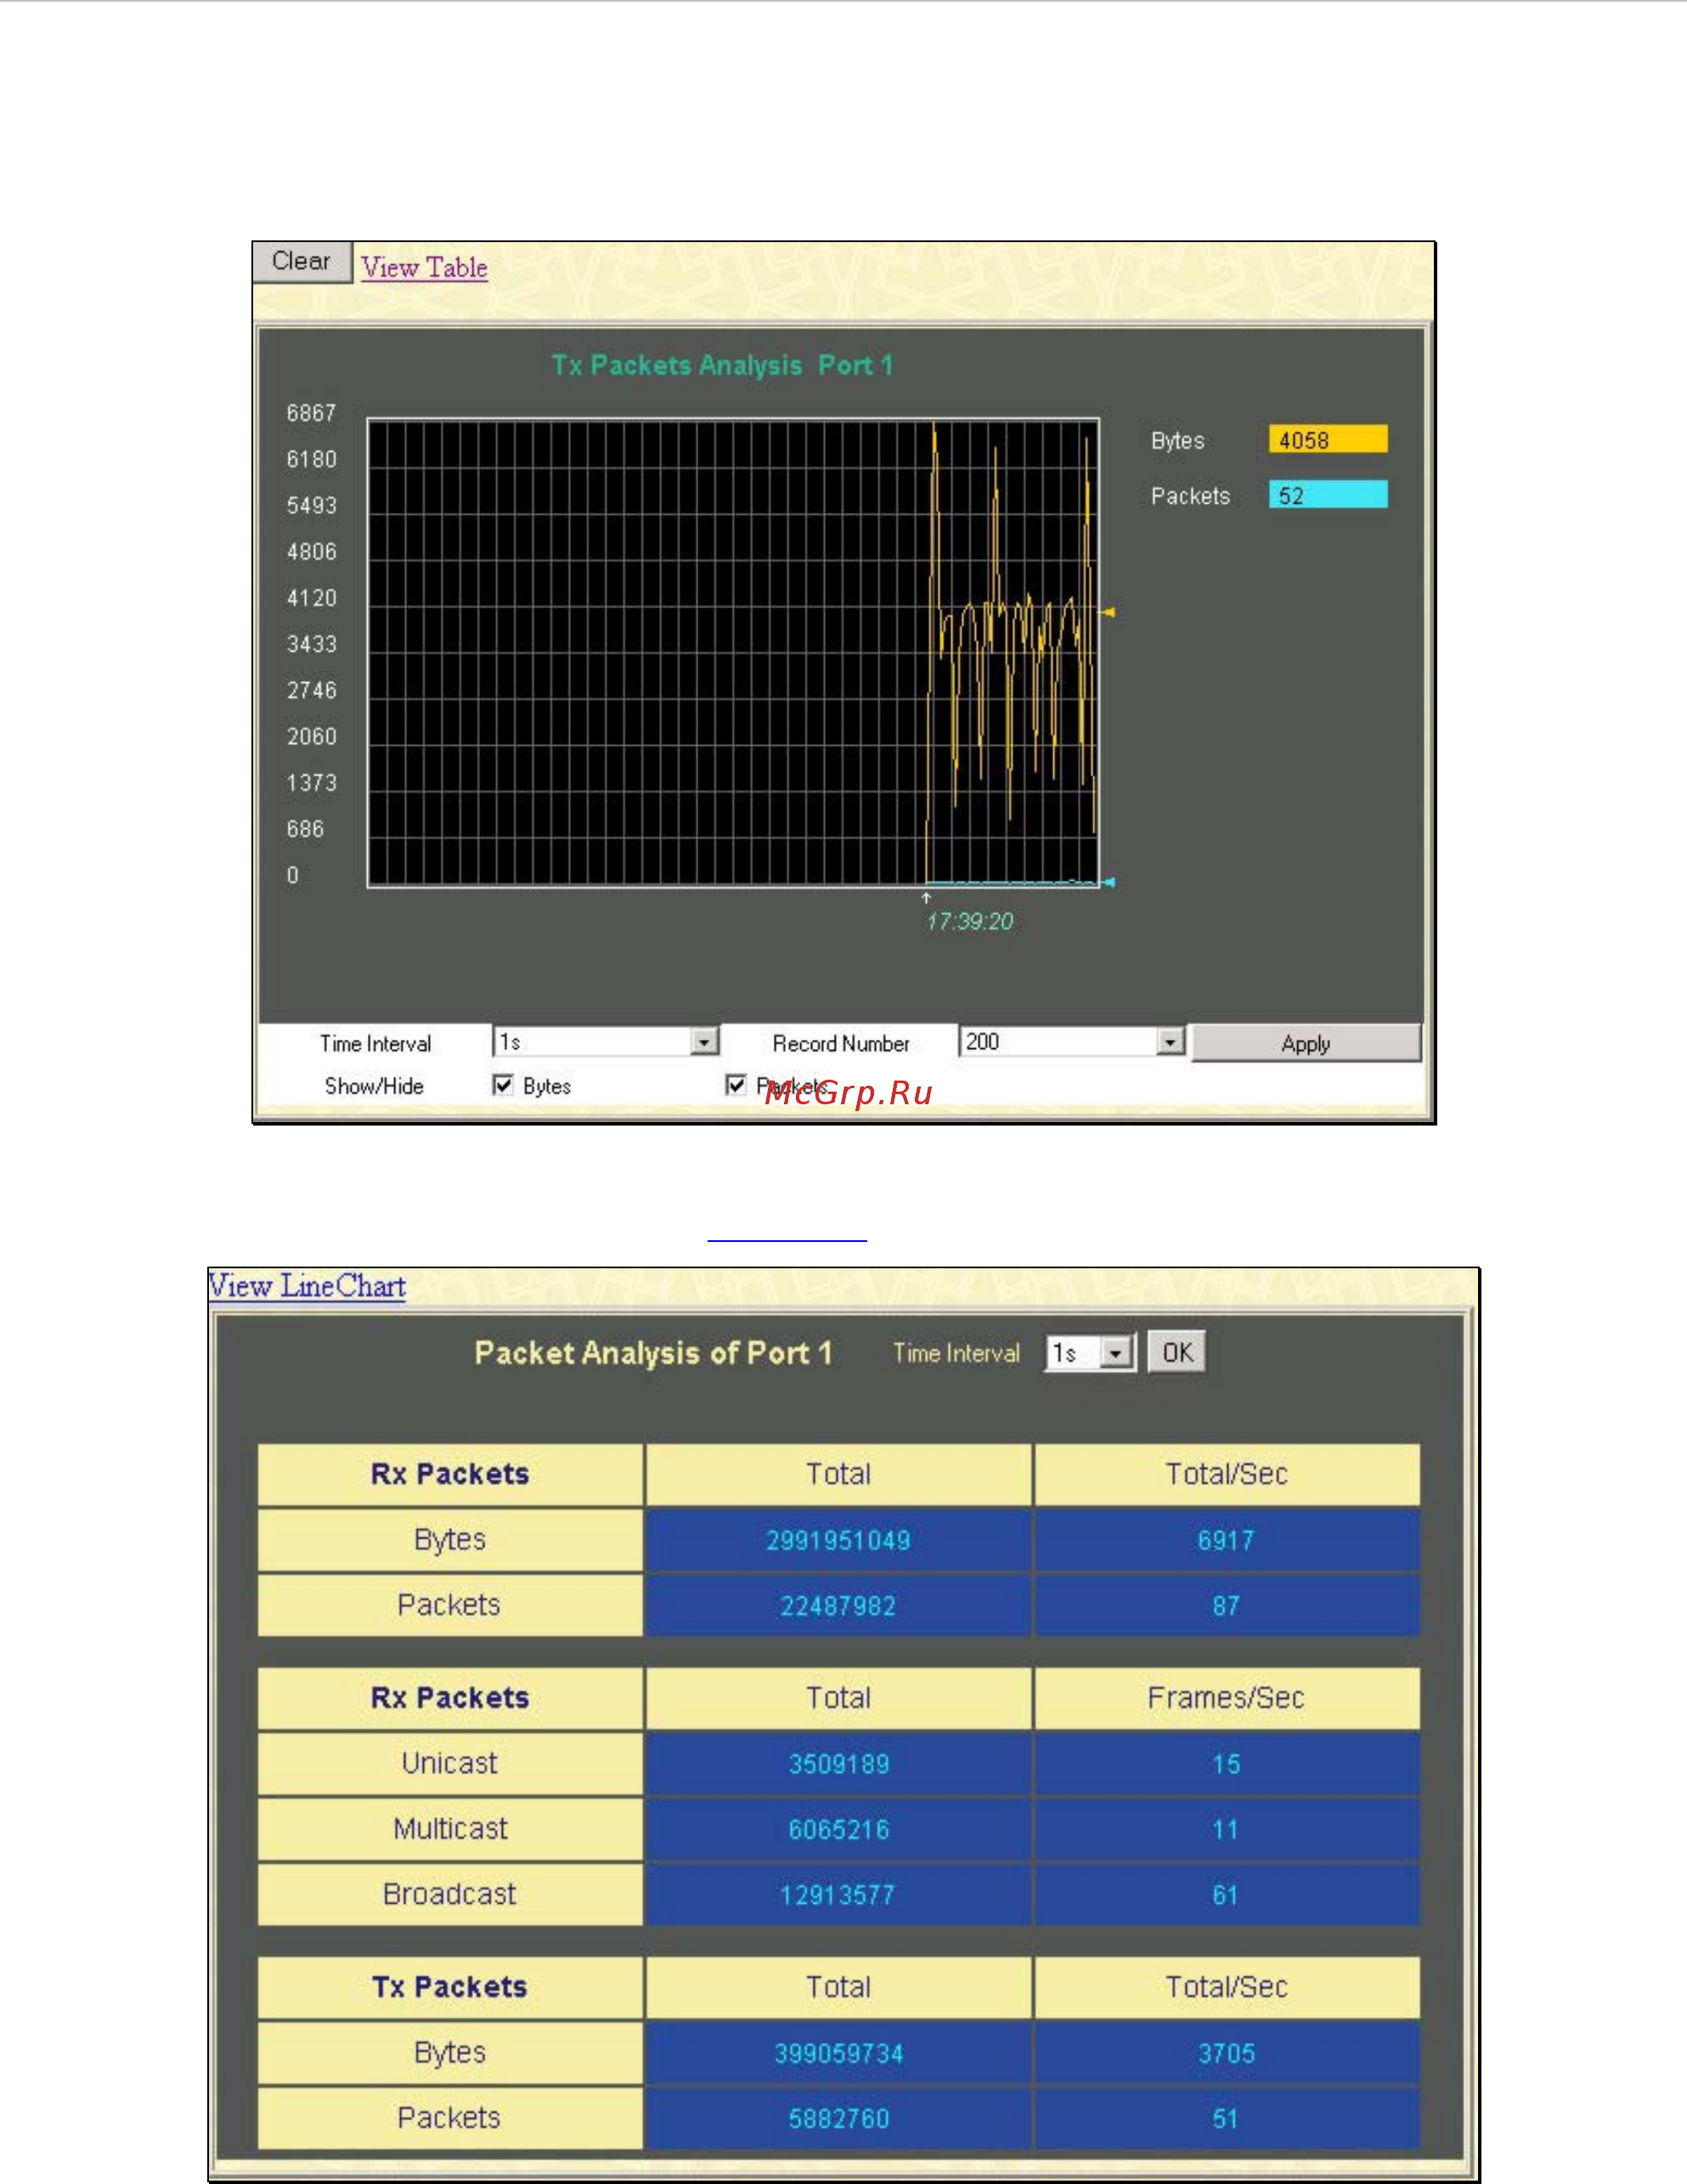The image size is (1687, 2184).
Task: Open the View LineChart link
Action: pyautogui.click(x=307, y=1286)
